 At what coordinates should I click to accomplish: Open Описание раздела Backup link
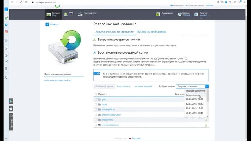coord(58,80)
